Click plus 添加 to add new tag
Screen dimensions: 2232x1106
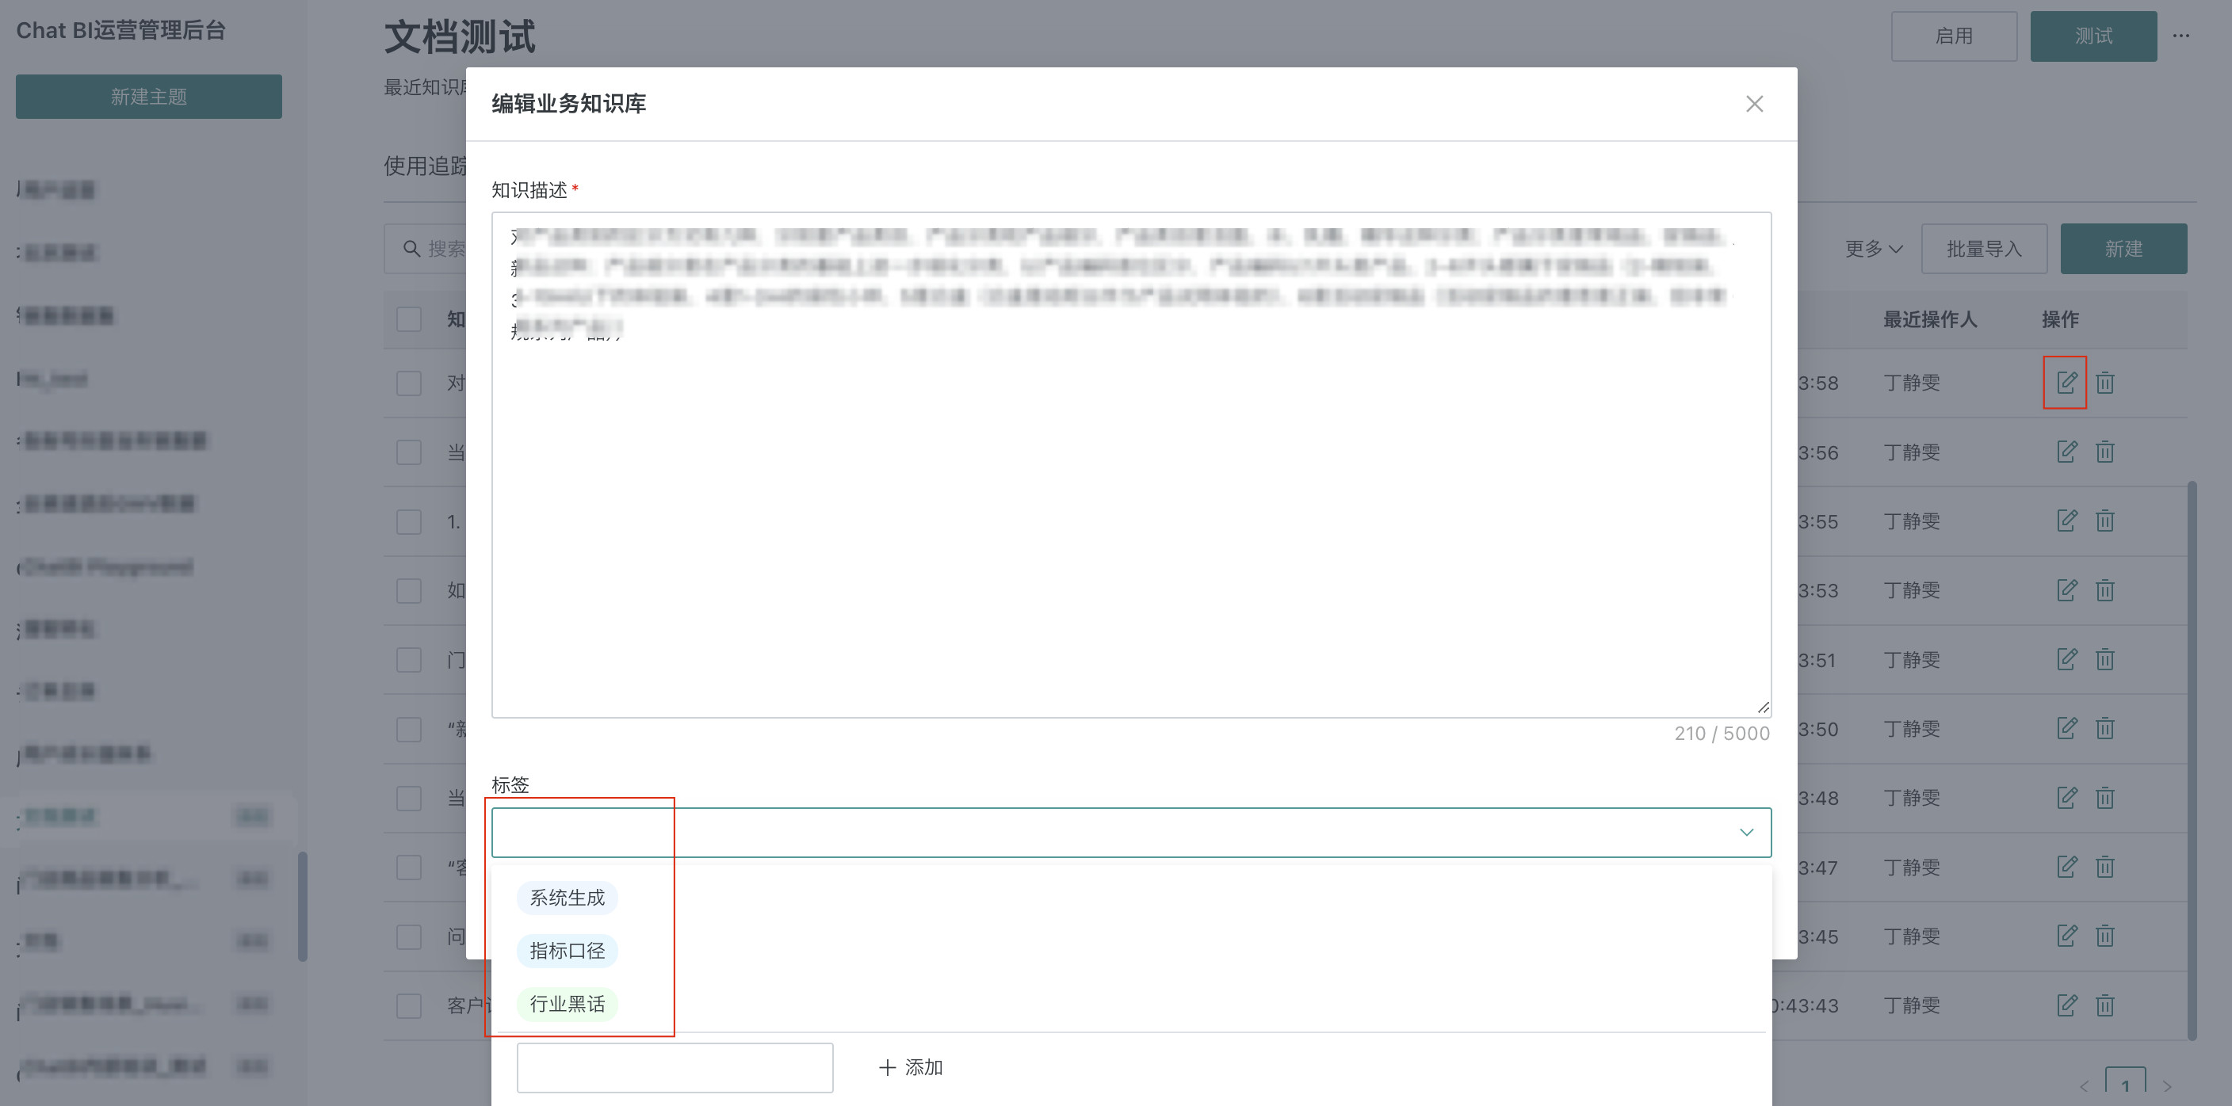tap(911, 1067)
